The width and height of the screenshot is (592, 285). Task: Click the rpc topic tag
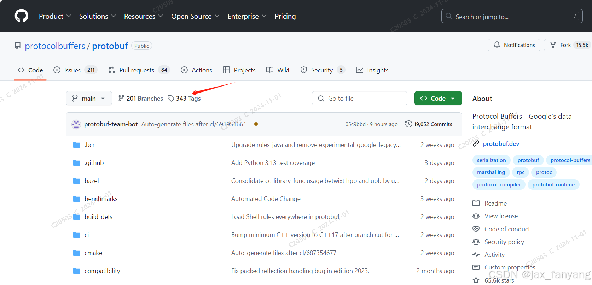pos(521,172)
